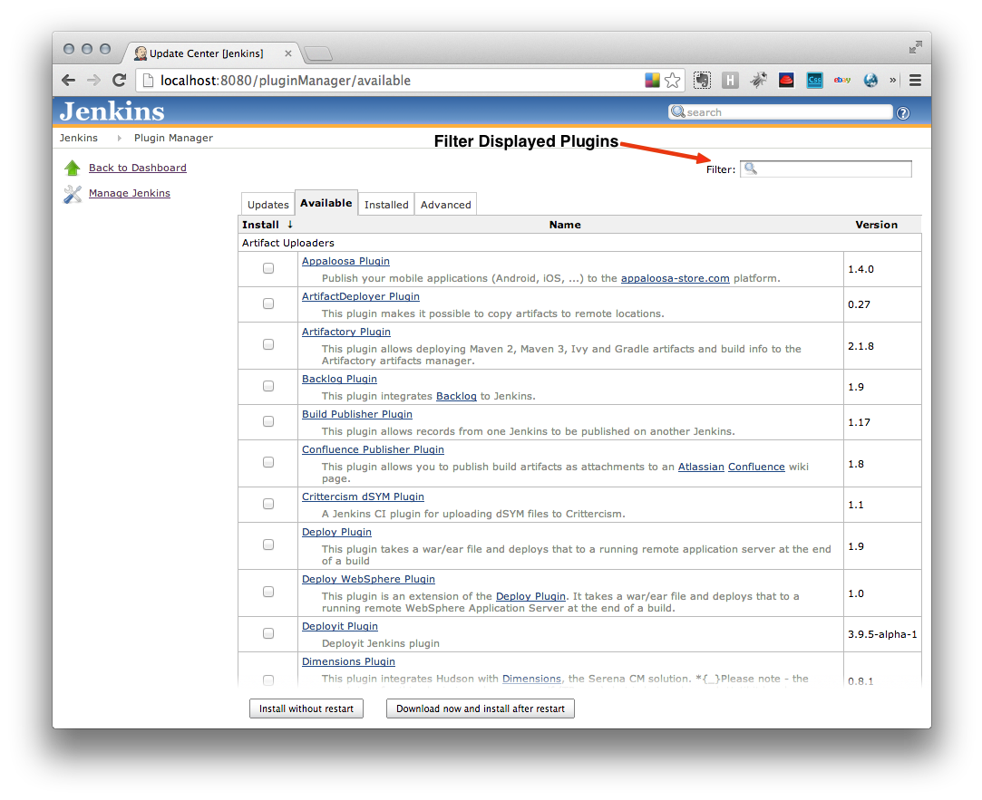
Task: Tick the Deployit Plugin checkbox
Action: [268, 633]
